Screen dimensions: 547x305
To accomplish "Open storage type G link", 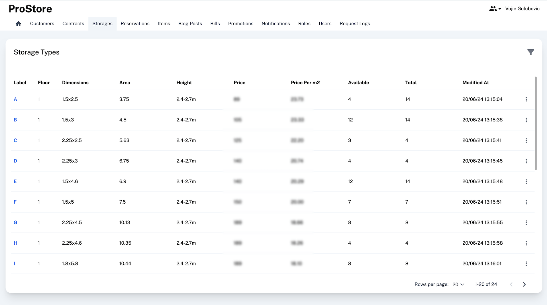I will tap(15, 222).
